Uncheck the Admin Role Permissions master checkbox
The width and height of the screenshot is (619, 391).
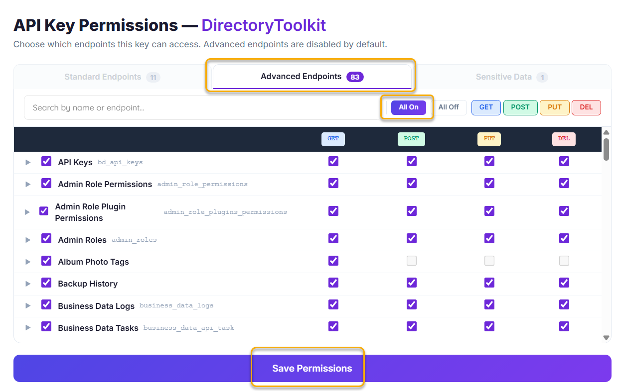[46, 183]
